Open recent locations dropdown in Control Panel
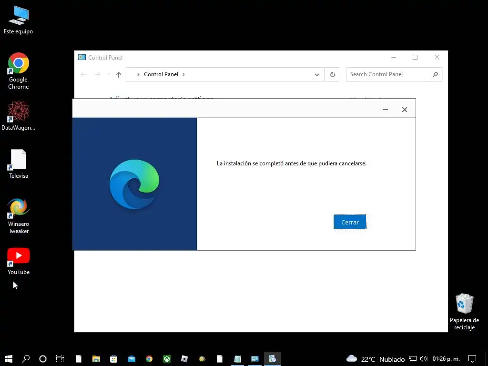Screen dimensions: 488x366 [109, 74]
